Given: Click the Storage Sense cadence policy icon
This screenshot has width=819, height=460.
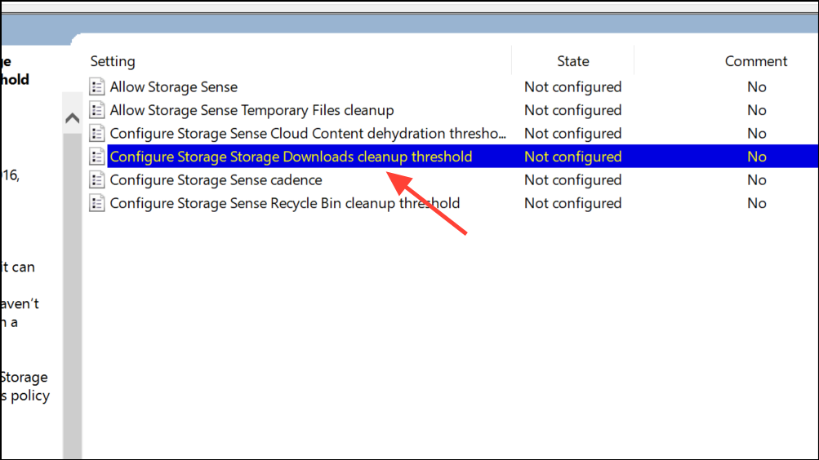Looking at the screenshot, I should coord(96,180).
